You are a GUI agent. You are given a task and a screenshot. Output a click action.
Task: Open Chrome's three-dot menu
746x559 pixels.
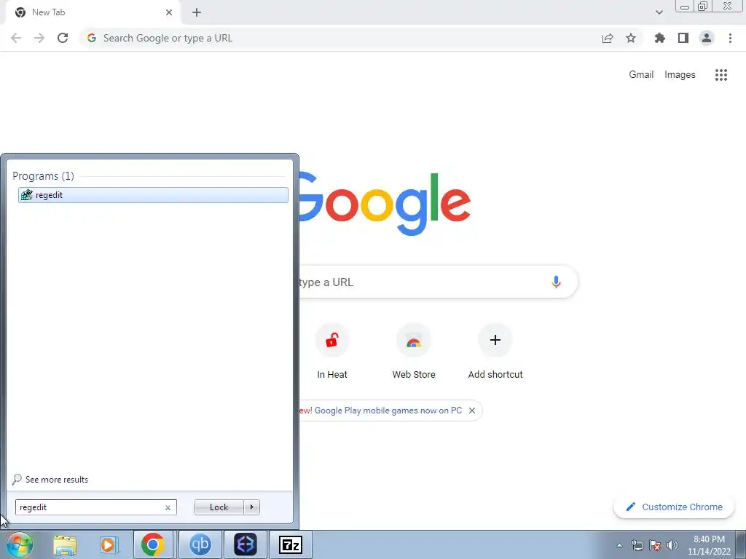(x=730, y=38)
